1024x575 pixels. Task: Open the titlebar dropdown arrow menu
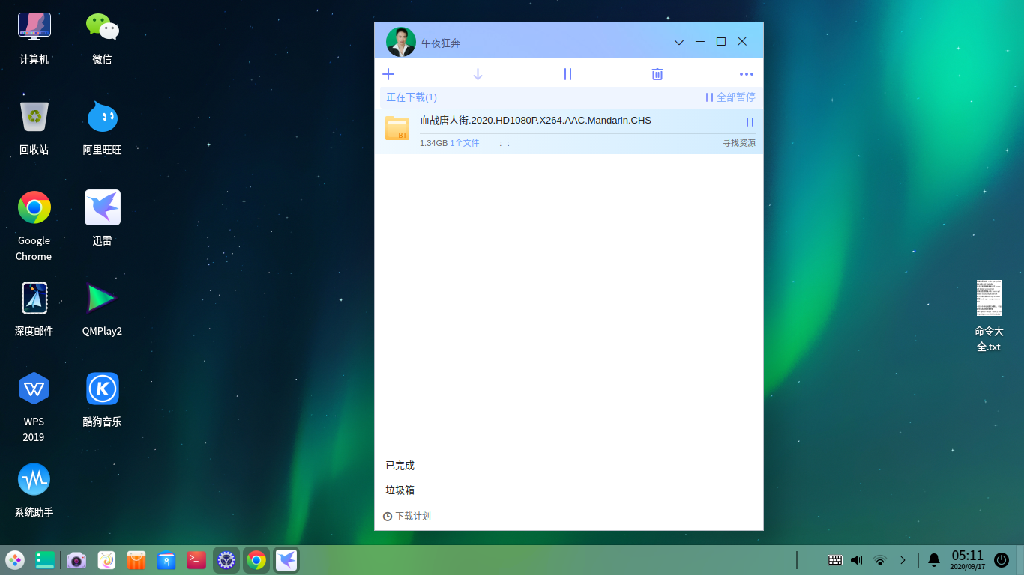pyautogui.click(x=679, y=42)
